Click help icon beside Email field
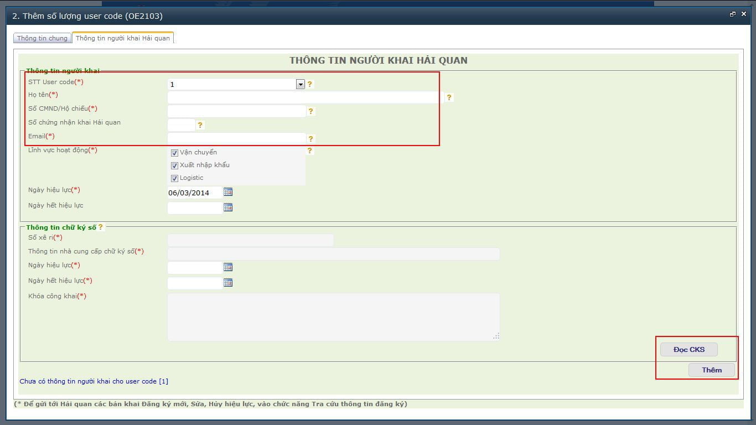 (311, 139)
